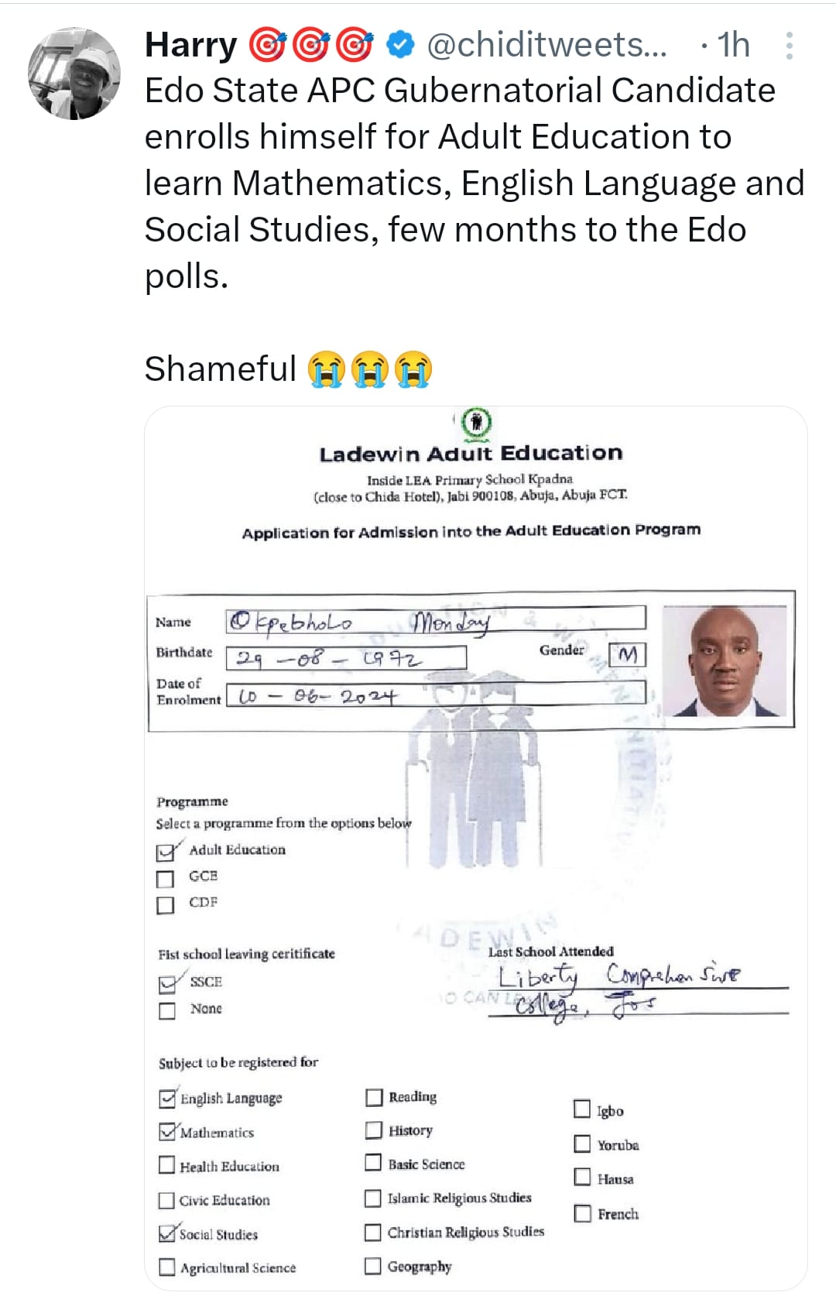Click the Birthdate field on the form
836x1296 pixels.
coord(346,658)
